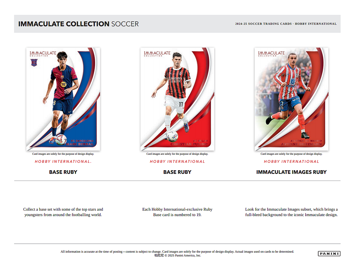Click the Immaculate Collection logo on Bernal card

(43, 54)
